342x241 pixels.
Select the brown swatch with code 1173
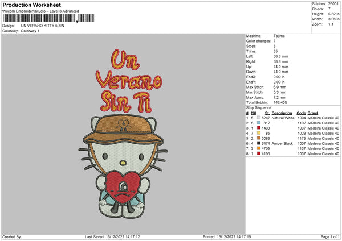point(259,138)
